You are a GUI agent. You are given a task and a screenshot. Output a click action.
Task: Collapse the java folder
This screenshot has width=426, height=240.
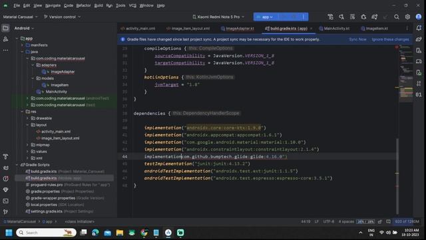click(x=22, y=52)
